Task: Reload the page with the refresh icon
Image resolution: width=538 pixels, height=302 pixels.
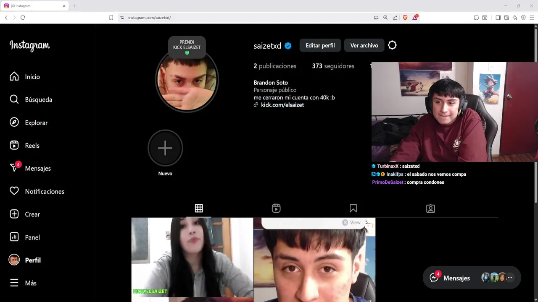Action: pyautogui.click(x=23, y=18)
